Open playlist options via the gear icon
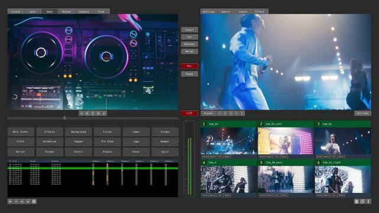The image size is (379, 213). coord(34,201)
